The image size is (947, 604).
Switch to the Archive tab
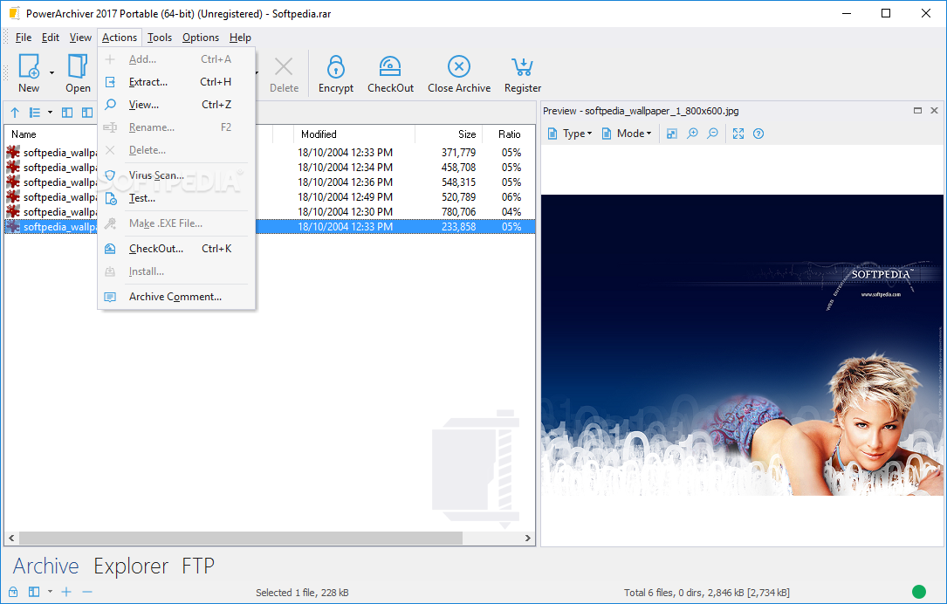tap(46, 566)
